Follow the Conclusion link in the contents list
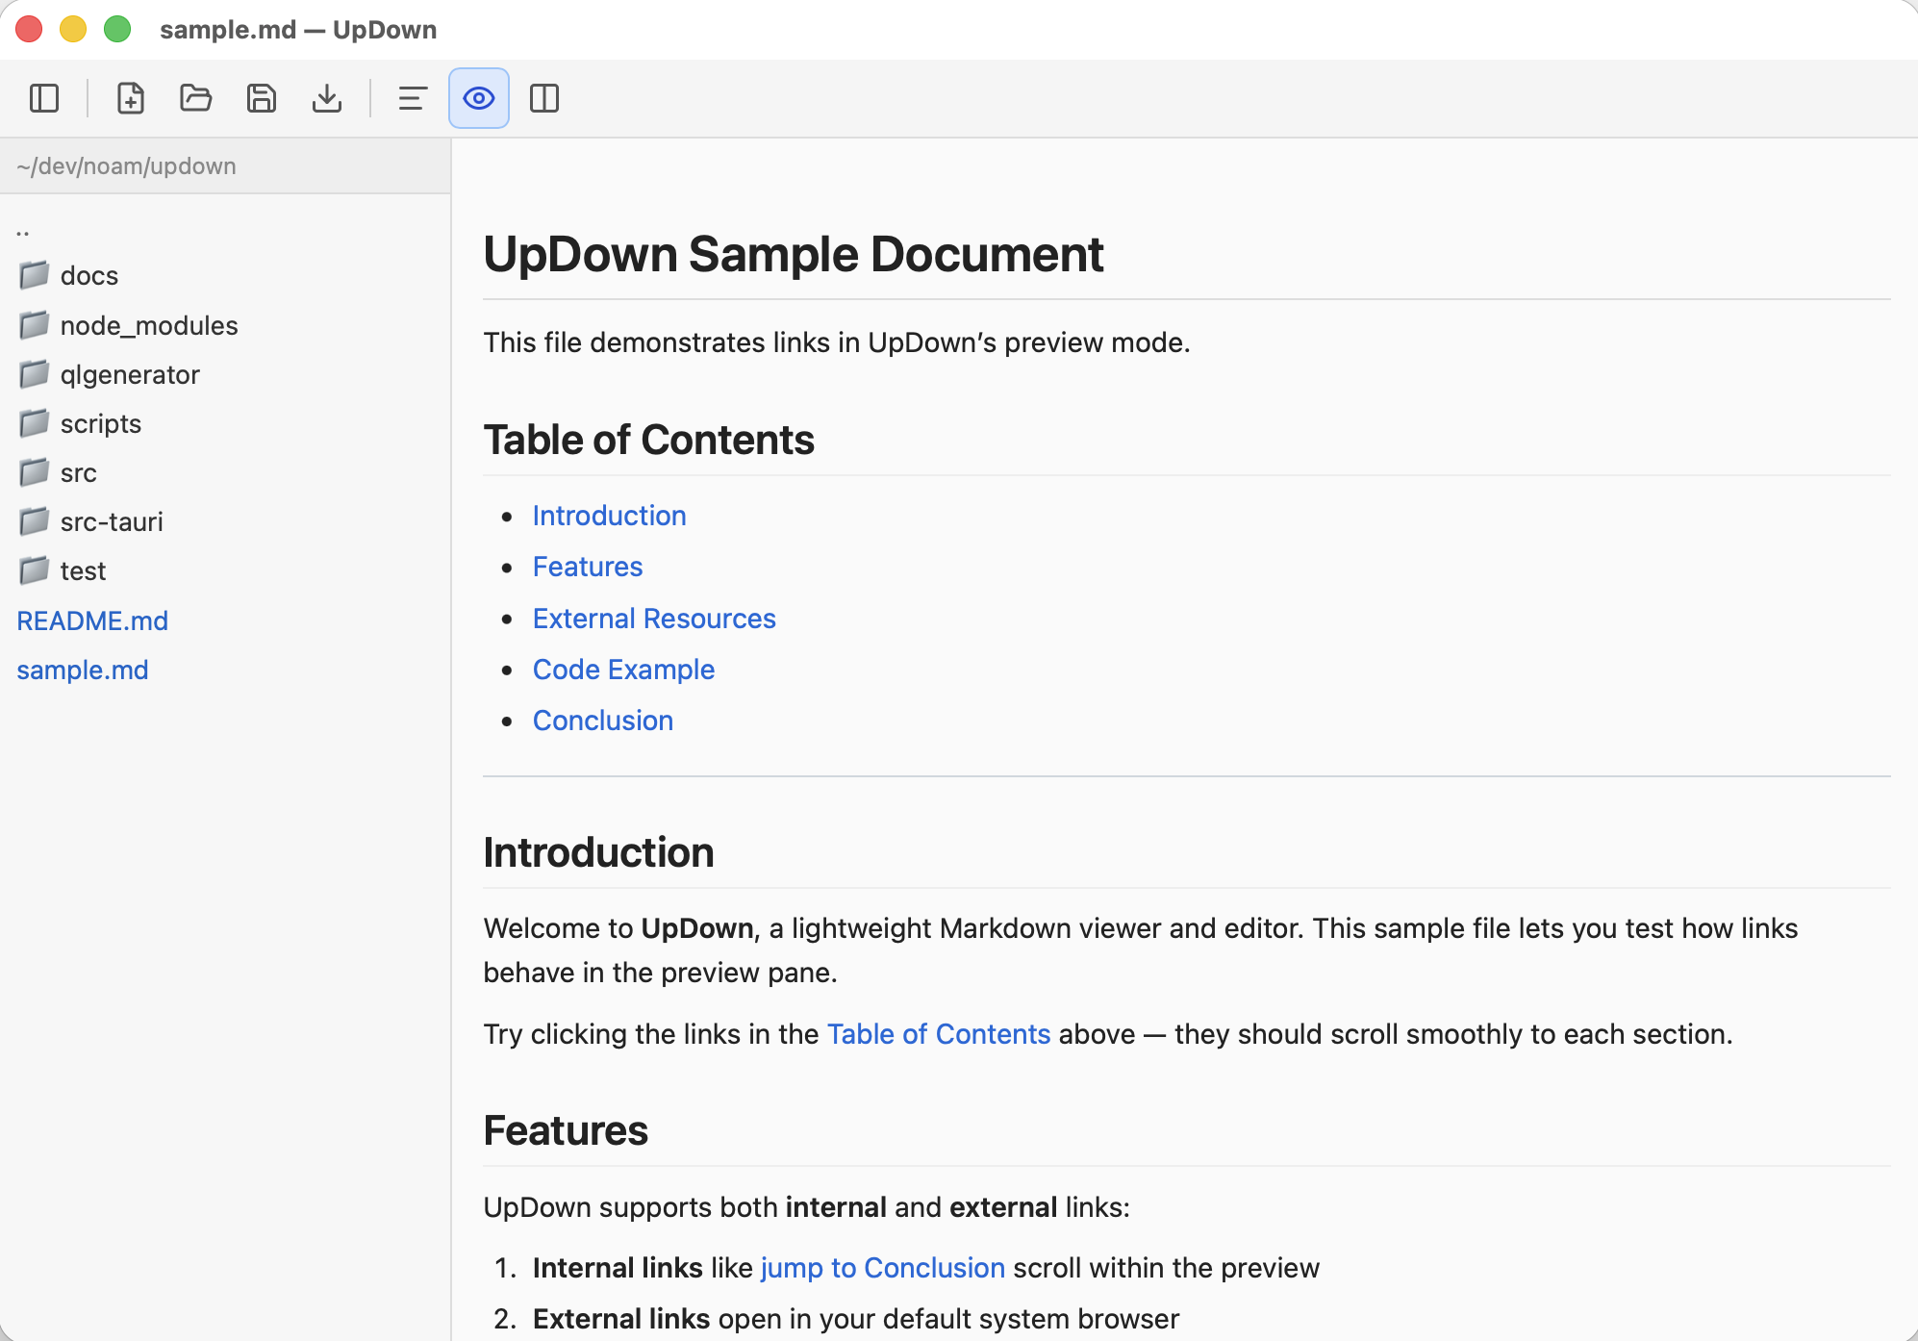The height and width of the screenshot is (1341, 1918). pyautogui.click(x=603, y=721)
